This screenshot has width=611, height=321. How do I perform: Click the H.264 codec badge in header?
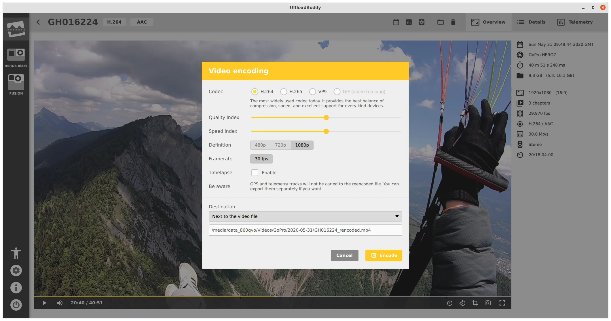point(114,22)
